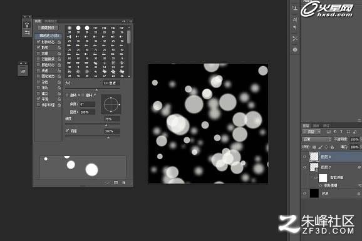Click the brush size slider handle
The image size is (362, 241).
pyautogui.click(x=96, y=89)
